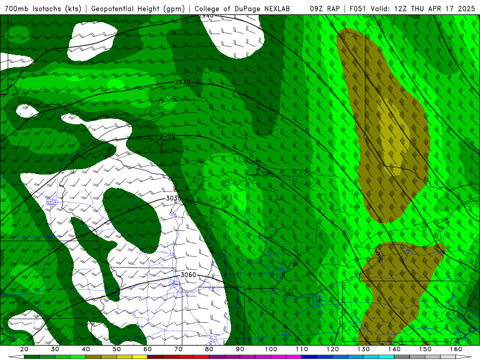Screen dimensions: 480x360
Task: Select the dark green 20-25 kt legend swatch
Action: tap(32, 357)
